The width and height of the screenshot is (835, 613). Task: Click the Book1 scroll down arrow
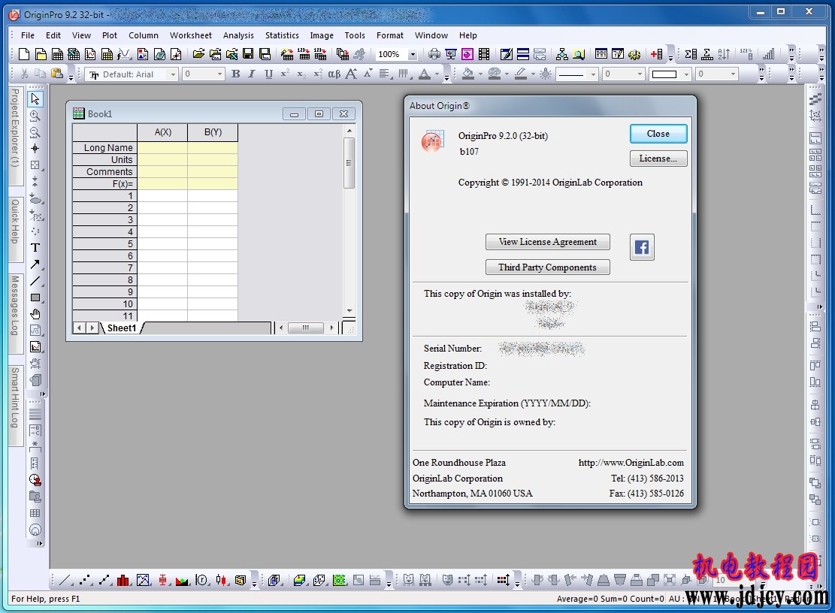pos(349,311)
